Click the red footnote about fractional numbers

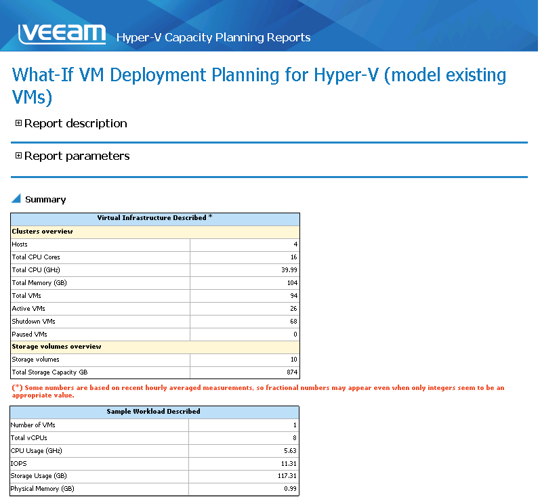[x=258, y=391]
